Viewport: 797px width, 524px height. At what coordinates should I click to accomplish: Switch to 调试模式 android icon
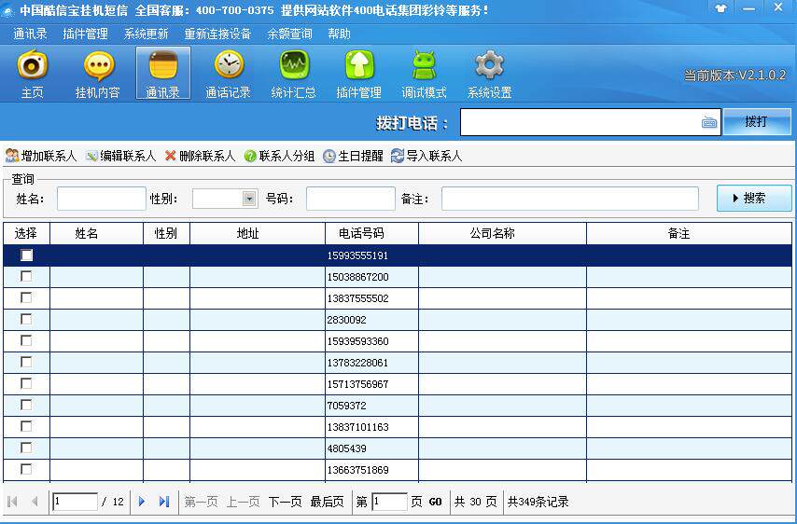point(425,66)
